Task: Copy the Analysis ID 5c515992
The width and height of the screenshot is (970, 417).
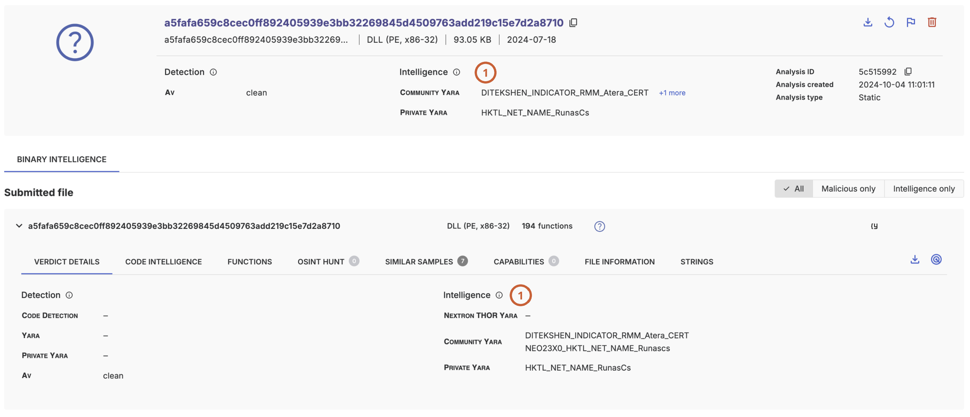Action: click(908, 71)
